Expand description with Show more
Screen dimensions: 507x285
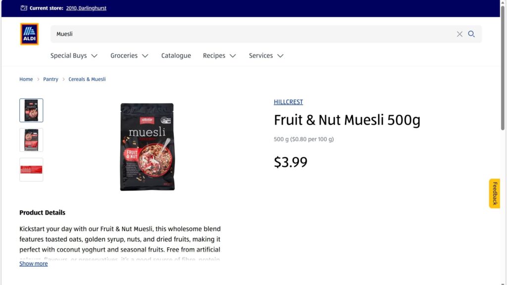click(x=34, y=264)
